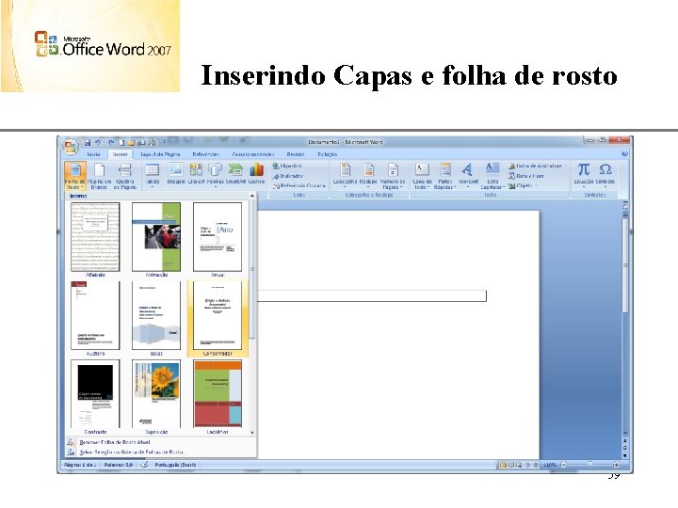
Task: Click the proofing check icon in status bar
Action: [145, 466]
